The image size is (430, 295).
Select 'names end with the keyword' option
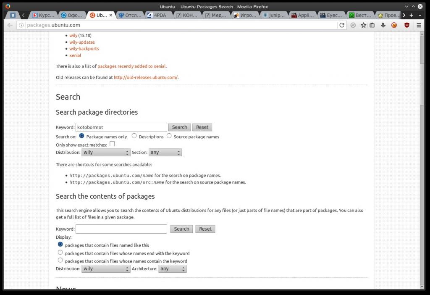[60, 252]
